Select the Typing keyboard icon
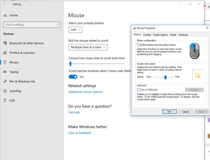Screen dimensions: 210x160 [x=5, y=72]
